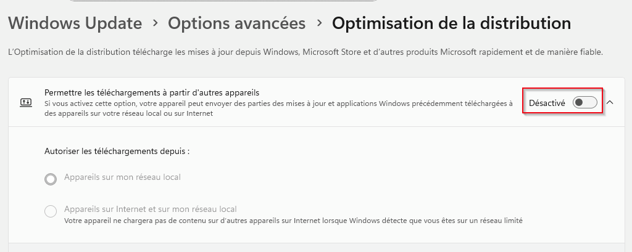Screen dimensions: 632x252
Task: Collapse the 'Permettre les téléchargements' section chevron
Action: [610, 102]
